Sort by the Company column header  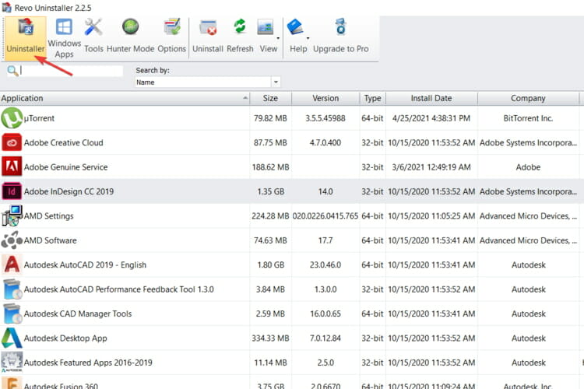point(528,98)
